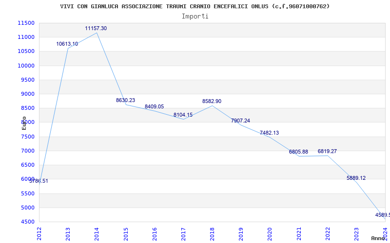Select the 6805.88 data label
The image size is (390, 243).
(x=298, y=152)
